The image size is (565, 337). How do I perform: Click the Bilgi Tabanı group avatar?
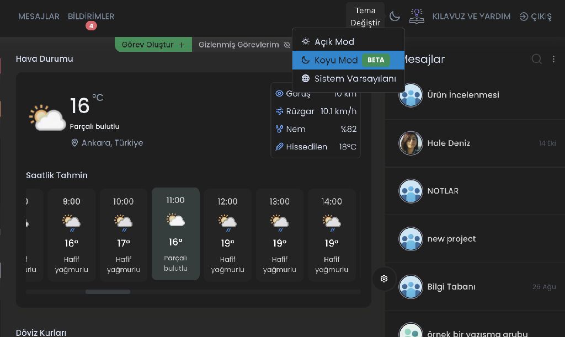tap(411, 287)
